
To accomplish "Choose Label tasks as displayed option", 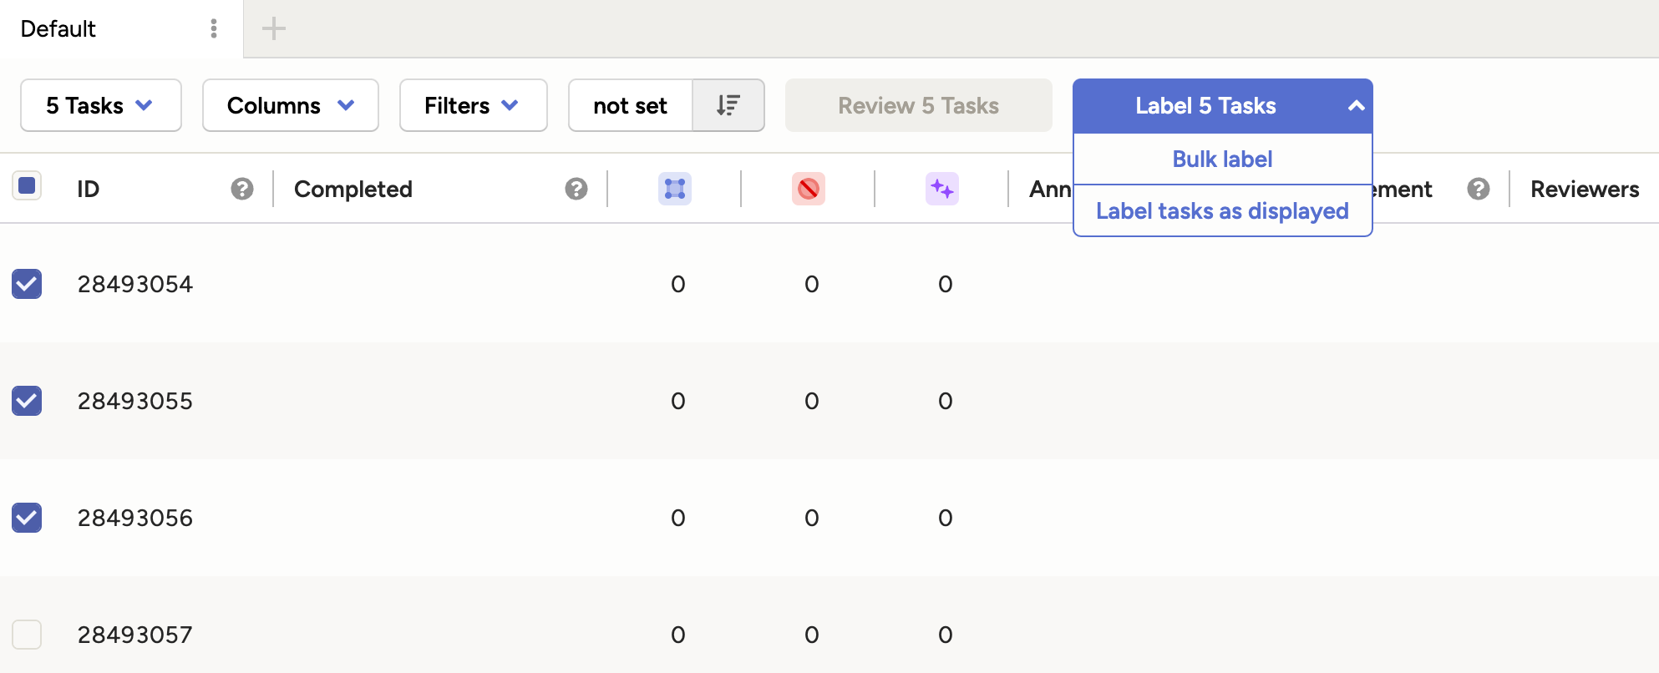I will pos(1222,211).
